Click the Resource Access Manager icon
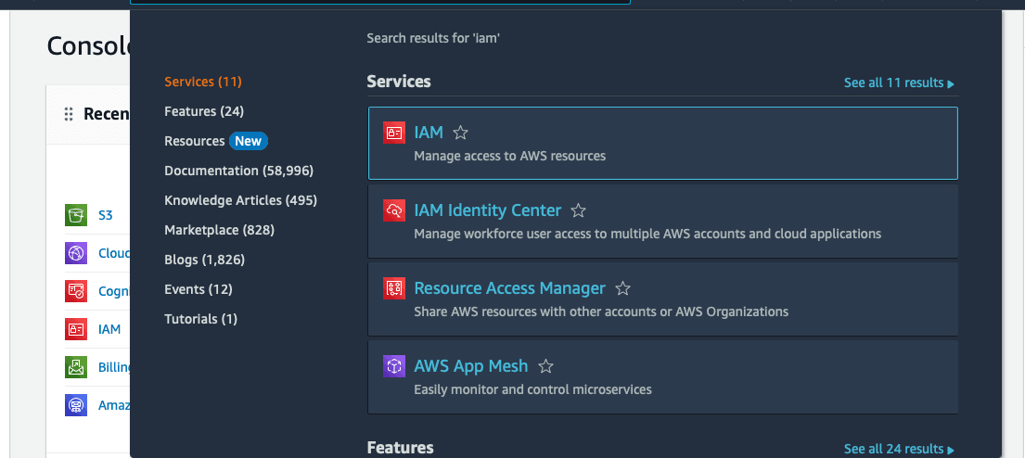 click(x=393, y=288)
